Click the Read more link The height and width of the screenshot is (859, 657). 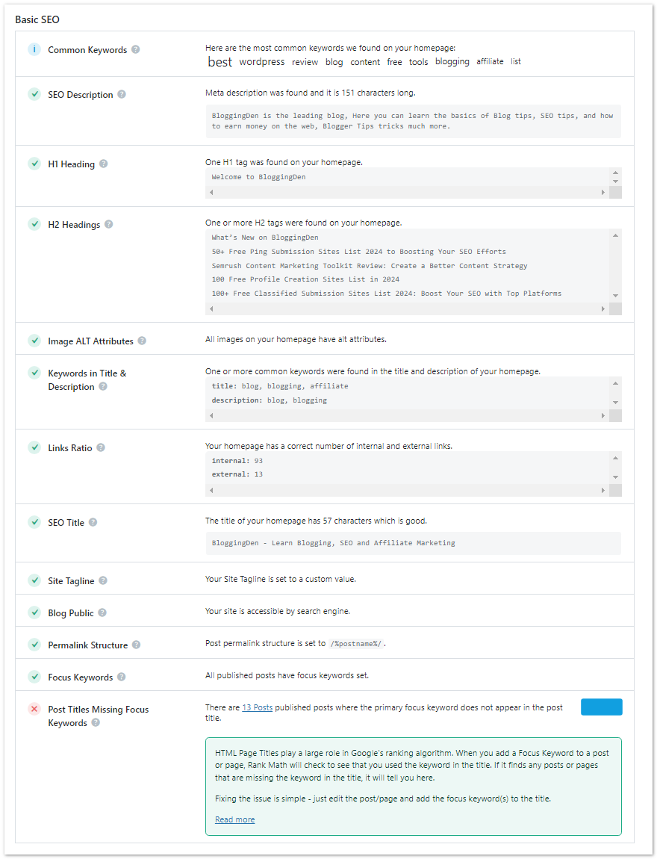click(234, 819)
